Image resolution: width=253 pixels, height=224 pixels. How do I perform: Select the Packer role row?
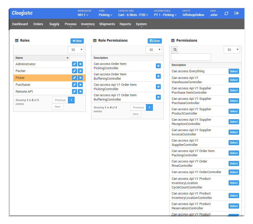[49, 71]
